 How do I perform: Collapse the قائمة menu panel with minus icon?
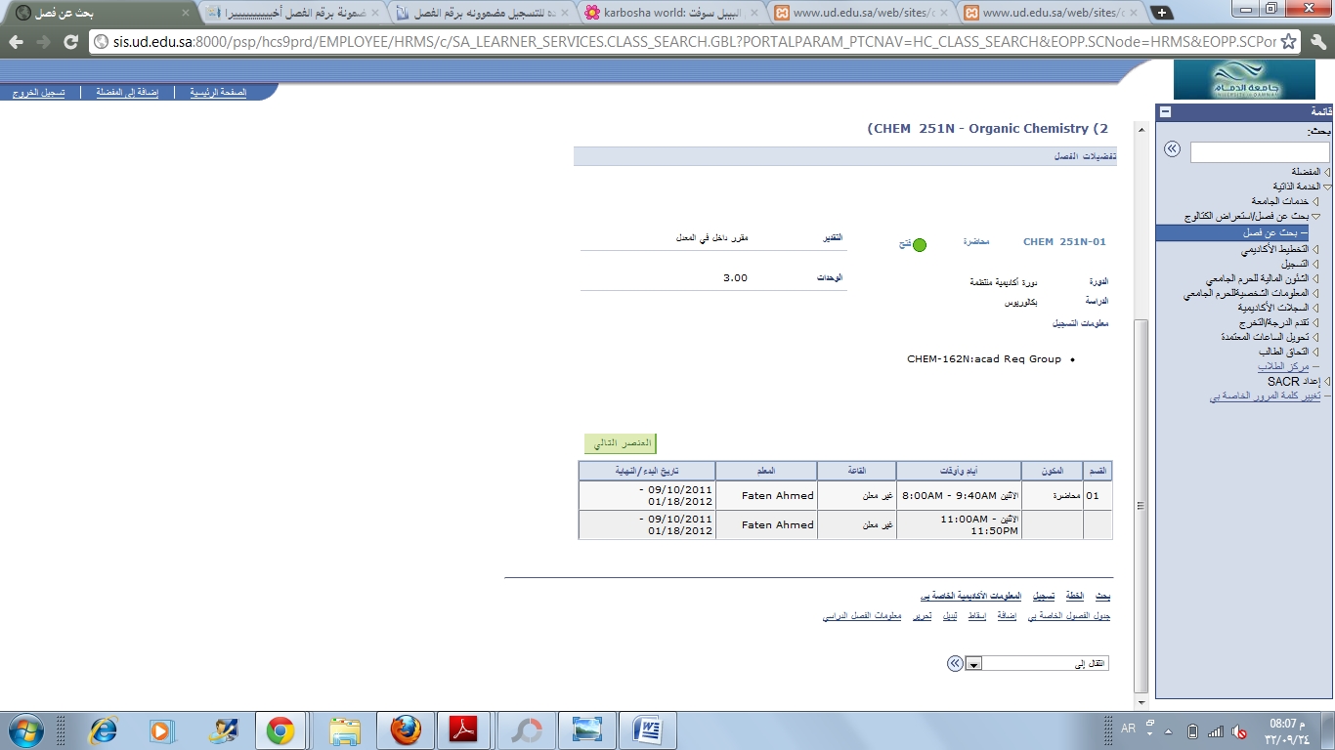[x=1165, y=112]
